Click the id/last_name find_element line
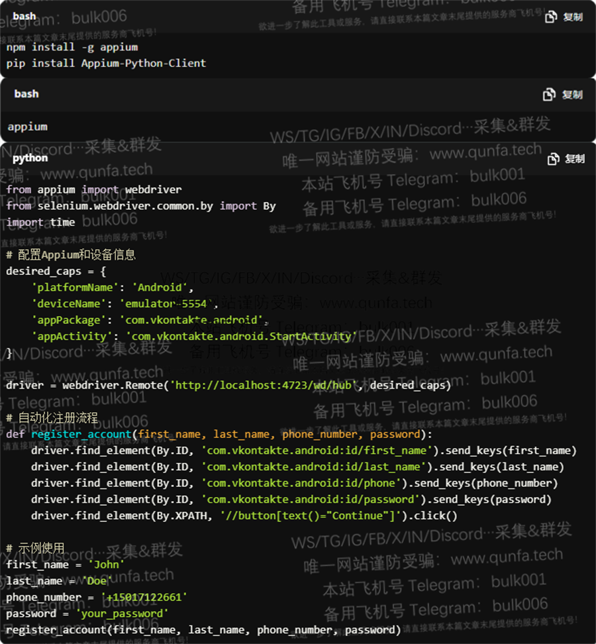 [x=297, y=467]
